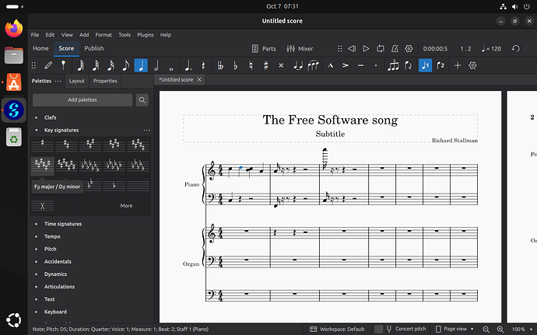
Task: Select the half note duration
Action: tap(156, 66)
